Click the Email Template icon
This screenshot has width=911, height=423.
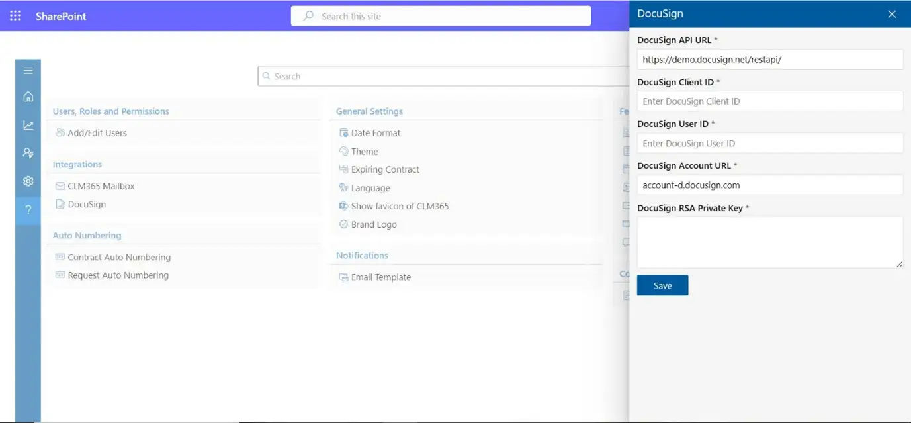tap(343, 277)
